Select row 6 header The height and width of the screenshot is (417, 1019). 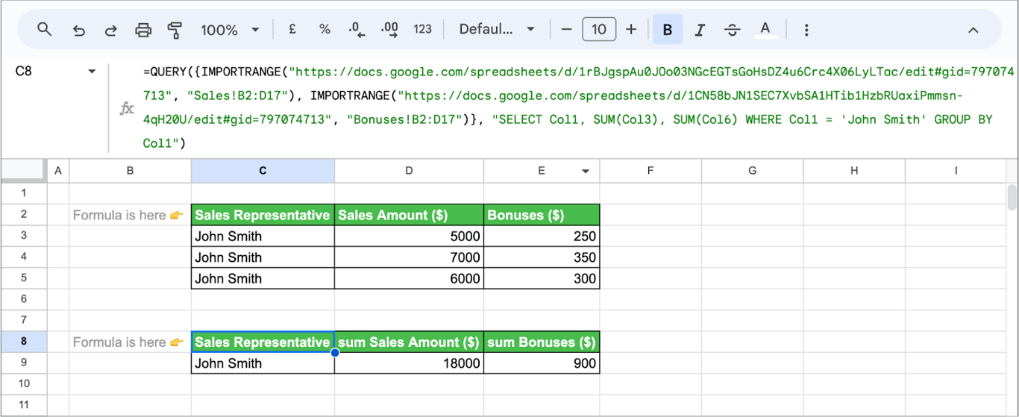click(x=24, y=299)
